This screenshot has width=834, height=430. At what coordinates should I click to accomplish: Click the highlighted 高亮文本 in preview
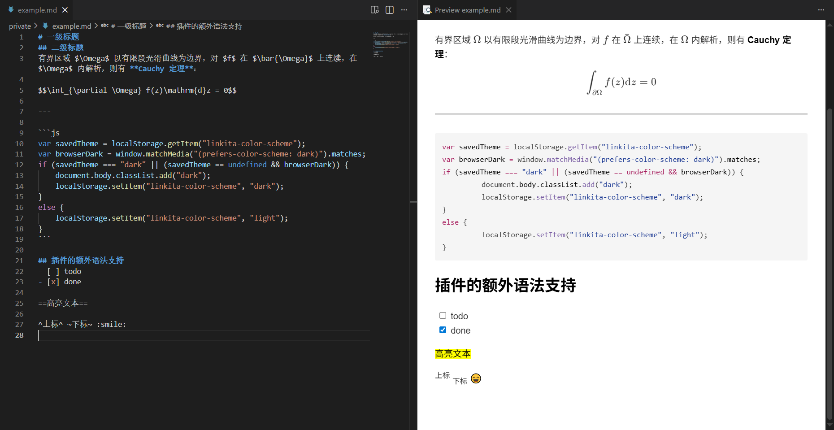[452, 354]
